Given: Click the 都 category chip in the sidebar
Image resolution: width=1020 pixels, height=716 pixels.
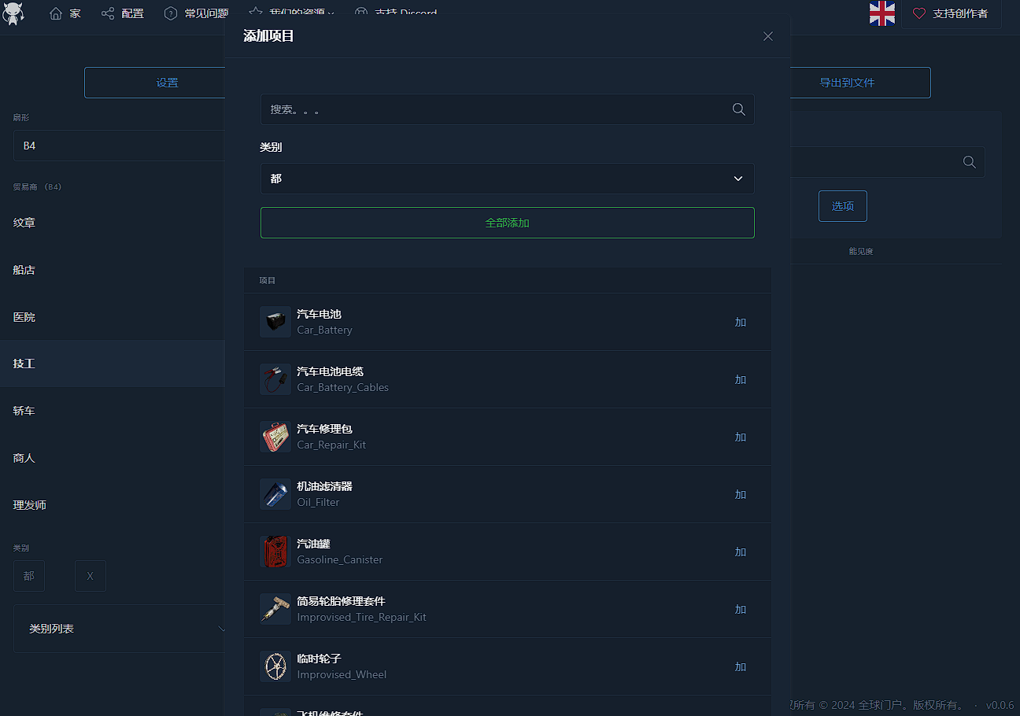Looking at the screenshot, I should pos(29,576).
